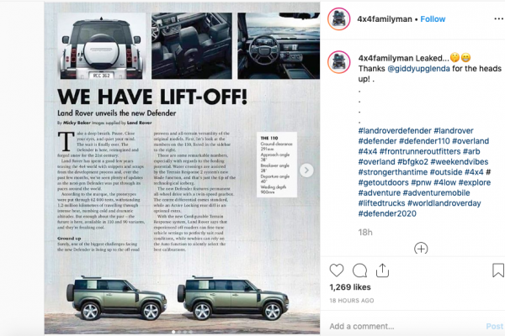Focus the Add a comment field
Image resolution: width=505 pixels, height=336 pixels.
pos(406,327)
